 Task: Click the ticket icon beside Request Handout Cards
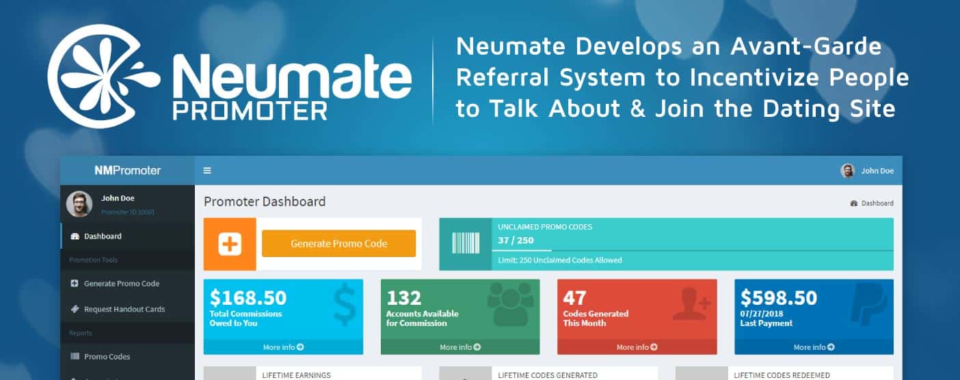click(x=75, y=309)
